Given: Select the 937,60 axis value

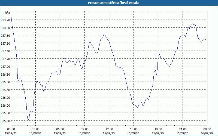Looking at the screenshot, I should pyautogui.click(x=5, y=44).
